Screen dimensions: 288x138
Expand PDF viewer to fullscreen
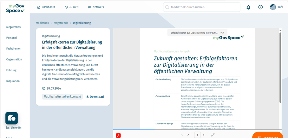213,135
